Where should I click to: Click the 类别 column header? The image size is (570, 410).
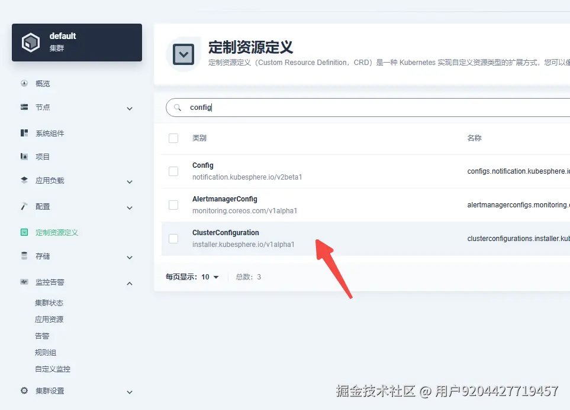(x=199, y=138)
